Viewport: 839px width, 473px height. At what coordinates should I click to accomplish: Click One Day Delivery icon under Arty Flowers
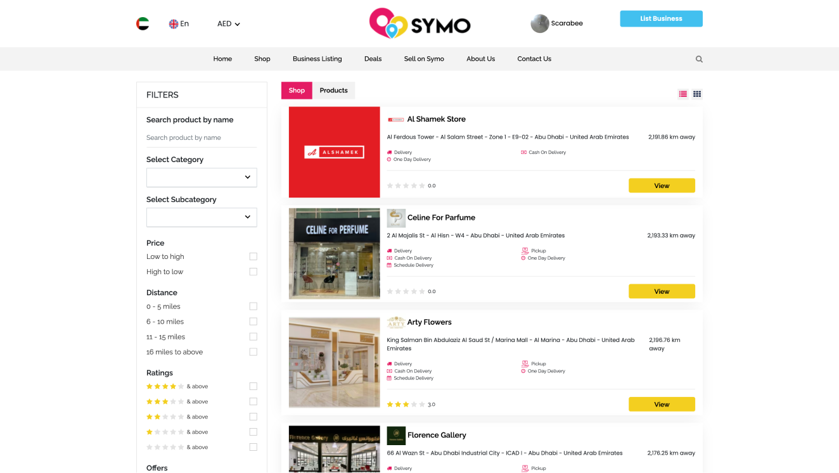[x=523, y=371]
